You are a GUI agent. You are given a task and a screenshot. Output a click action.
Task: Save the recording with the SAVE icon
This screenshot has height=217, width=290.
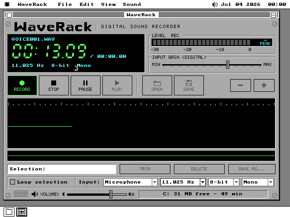(x=189, y=85)
